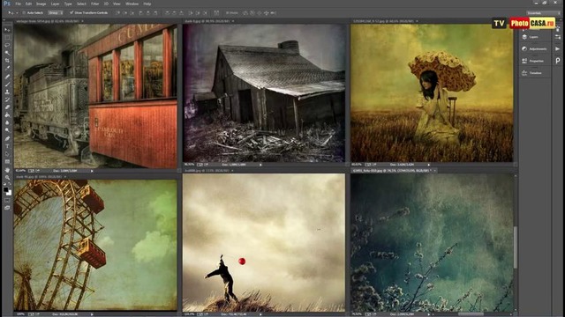Select the Rectangular Marquee tool
This screenshot has height=317, width=565.
point(7,37)
